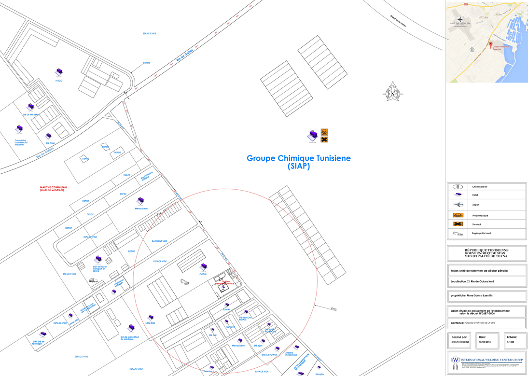The width and height of the screenshot is (528, 376).
Task: Click factory icon above Sté de fabrication de plastique
Action: click(131, 329)
